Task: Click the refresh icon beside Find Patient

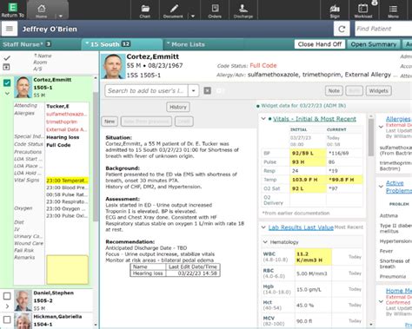Action: [342, 29]
